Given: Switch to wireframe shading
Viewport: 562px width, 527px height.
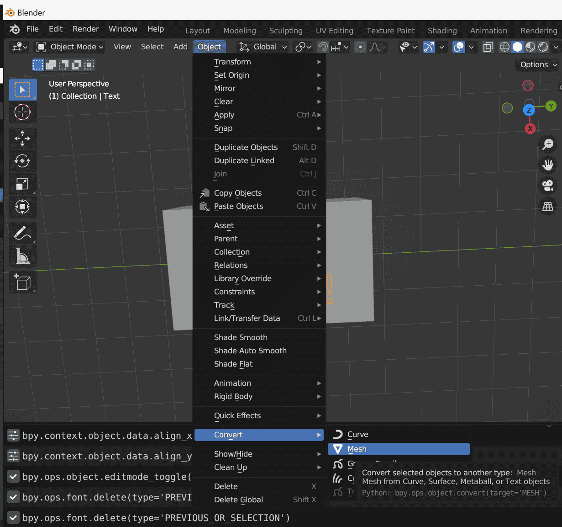Looking at the screenshot, I should [x=504, y=47].
